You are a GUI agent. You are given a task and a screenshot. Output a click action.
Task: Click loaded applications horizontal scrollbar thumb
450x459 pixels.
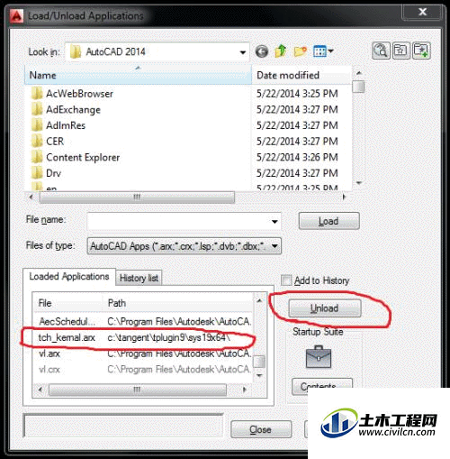click(x=138, y=390)
